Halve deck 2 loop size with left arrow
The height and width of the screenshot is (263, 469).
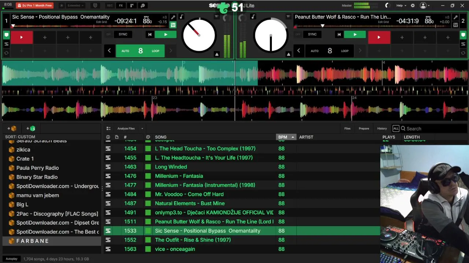point(299,51)
